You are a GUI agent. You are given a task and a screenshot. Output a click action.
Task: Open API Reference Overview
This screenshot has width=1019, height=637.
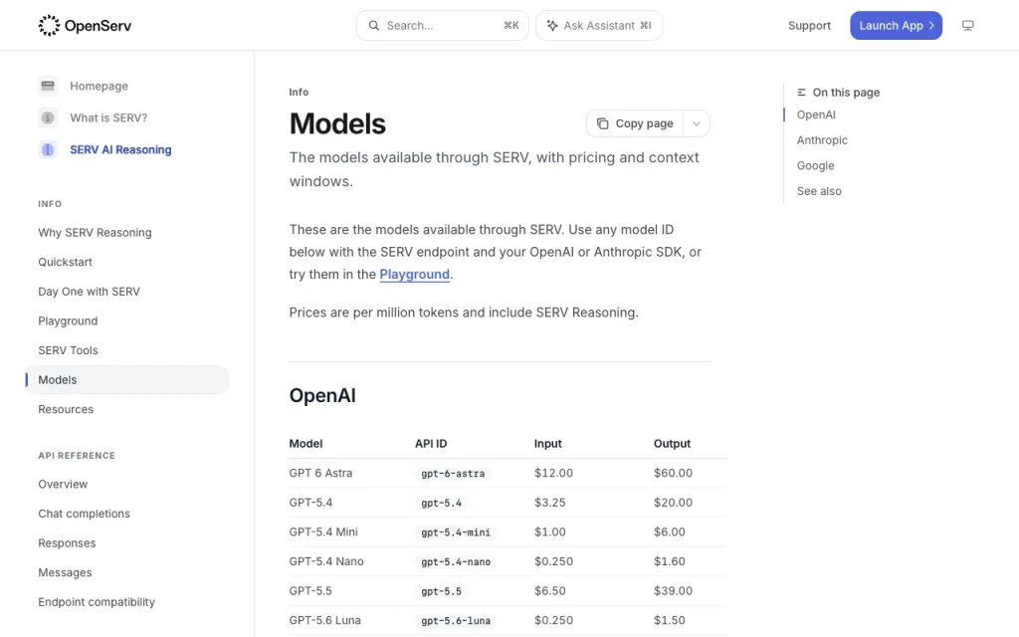click(x=63, y=485)
